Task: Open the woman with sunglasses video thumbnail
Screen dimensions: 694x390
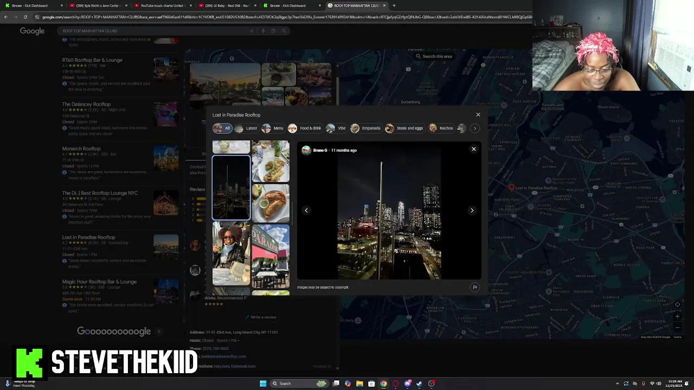Action: [231, 253]
